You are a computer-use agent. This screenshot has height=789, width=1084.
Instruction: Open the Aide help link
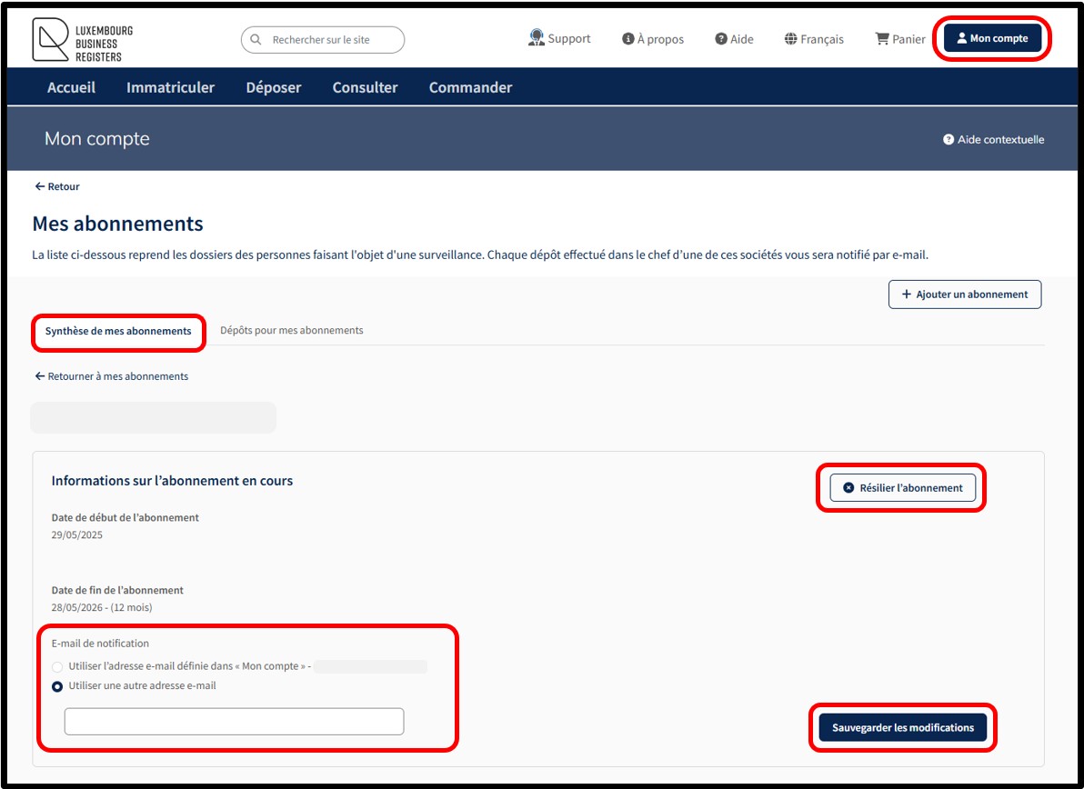point(734,39)
